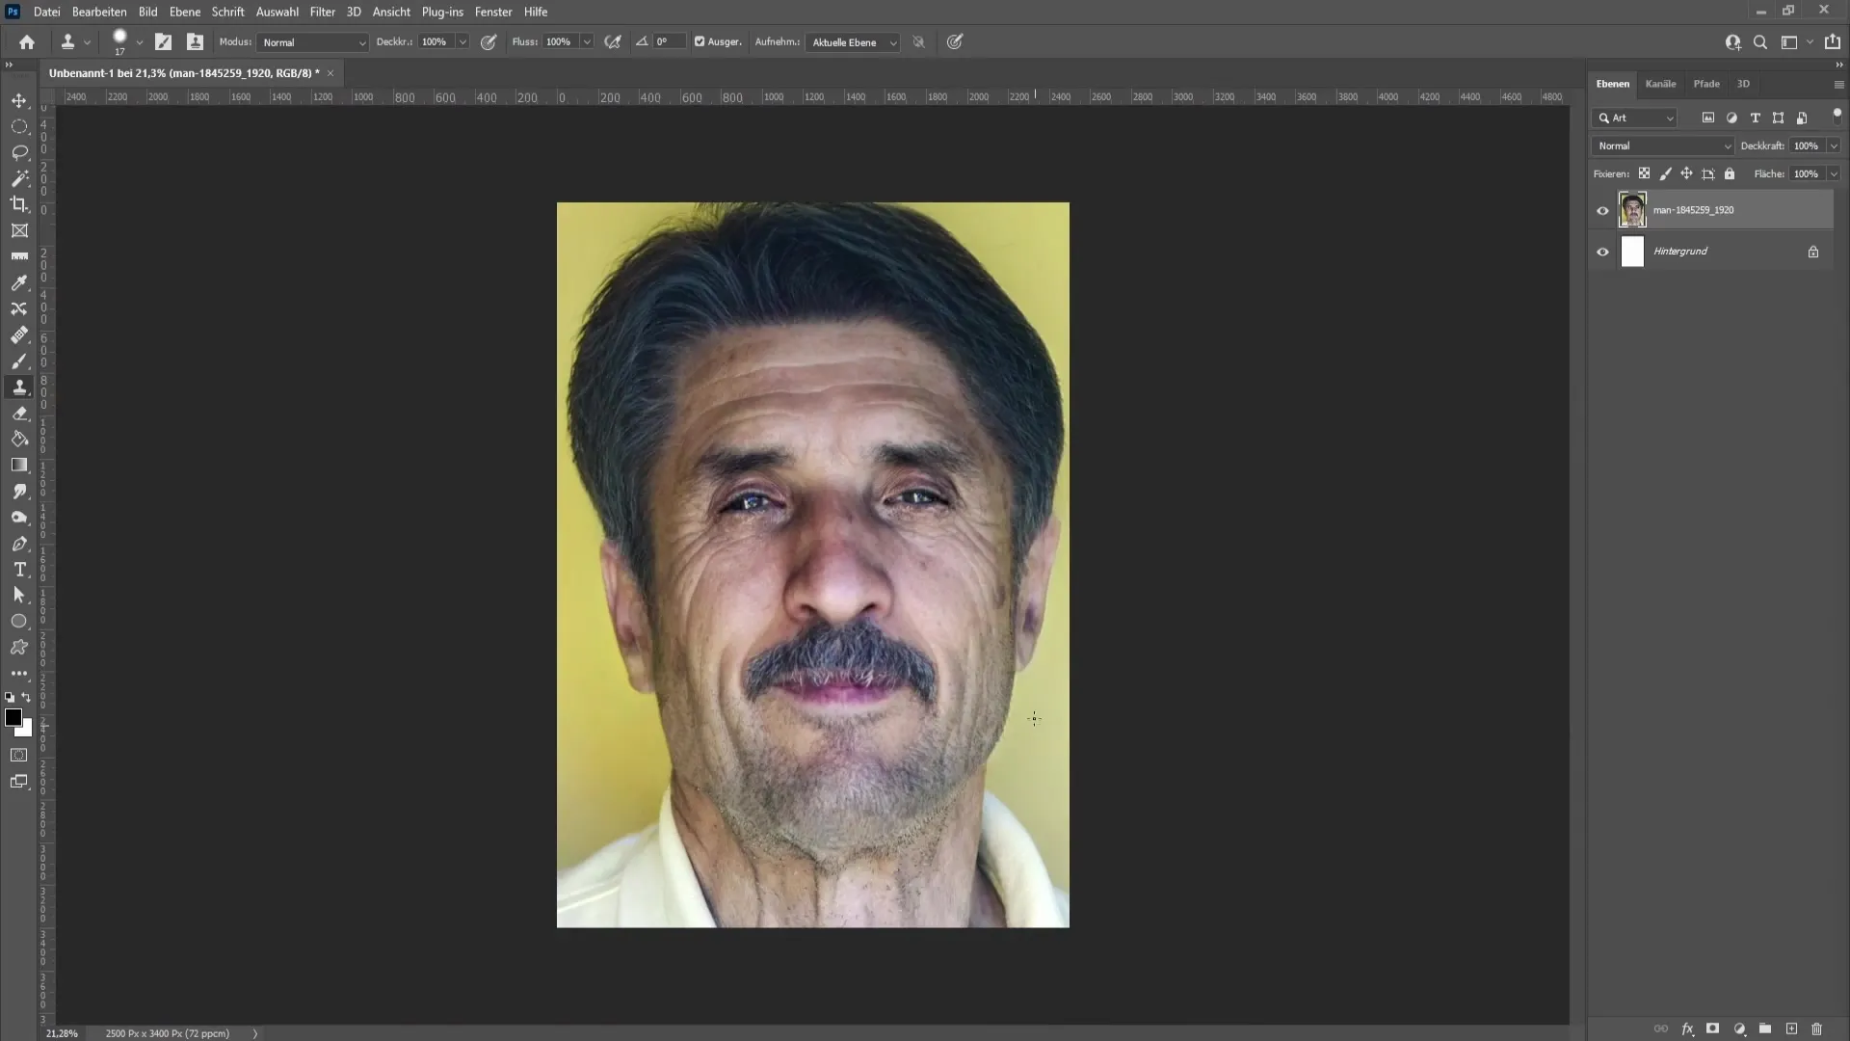This screenshot has width=1850, height=1041.
Task: Open layer styles fx menu
Action: click(x=1687, y=1028)
